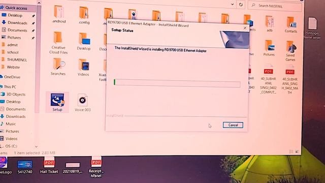Open the Hall Ticket PDF on desktop
The image size is (325, 183).
click(49, 165)
